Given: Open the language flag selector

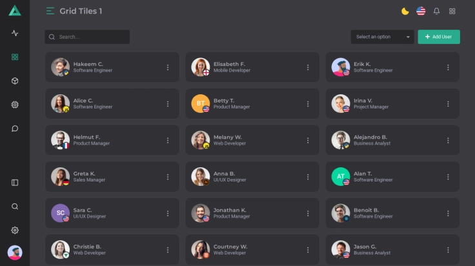Looking at the screenshot, I should tap(421, 11).
